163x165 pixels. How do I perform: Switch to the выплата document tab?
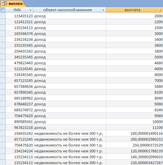click(x=13, y=4)
